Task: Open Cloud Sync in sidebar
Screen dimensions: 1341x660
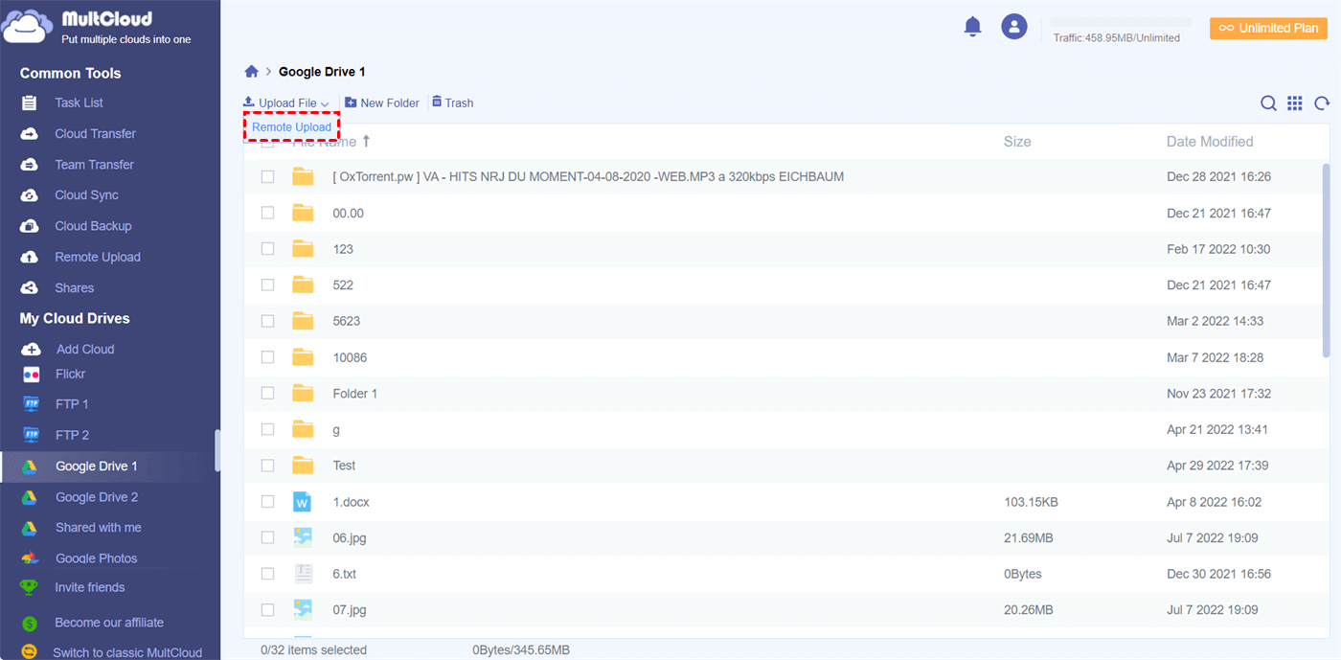Action: 86,195
